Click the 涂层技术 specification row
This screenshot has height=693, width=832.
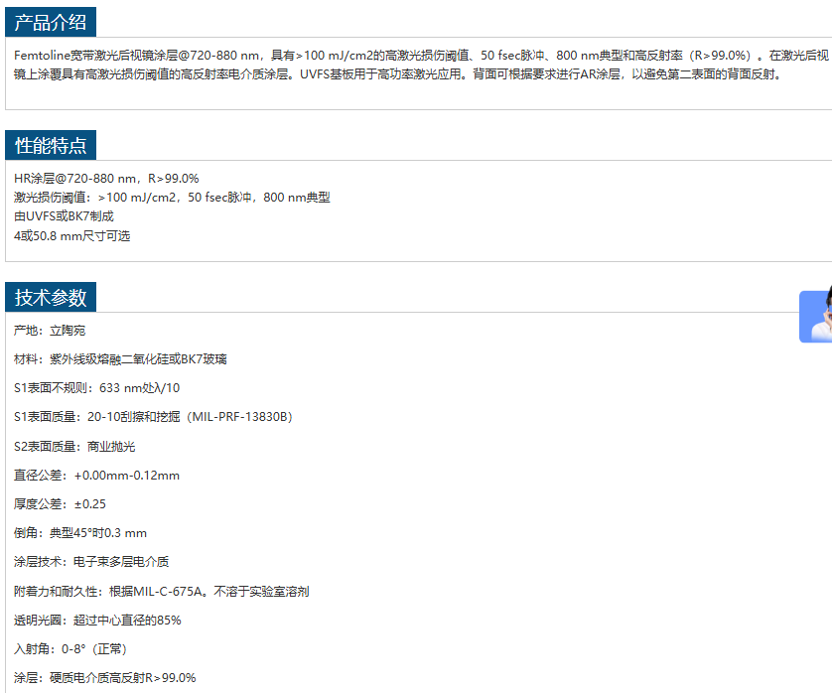[91, 562]
